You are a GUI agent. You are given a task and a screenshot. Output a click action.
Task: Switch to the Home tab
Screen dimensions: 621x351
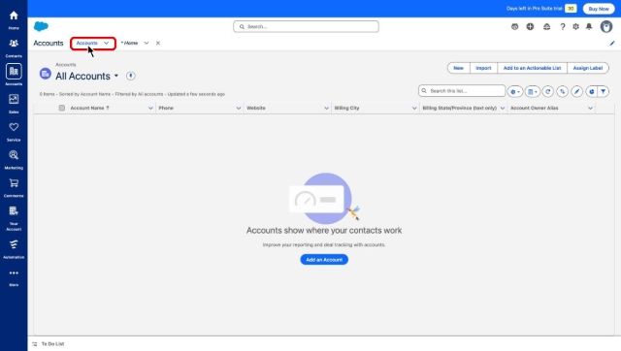[129, 43]
